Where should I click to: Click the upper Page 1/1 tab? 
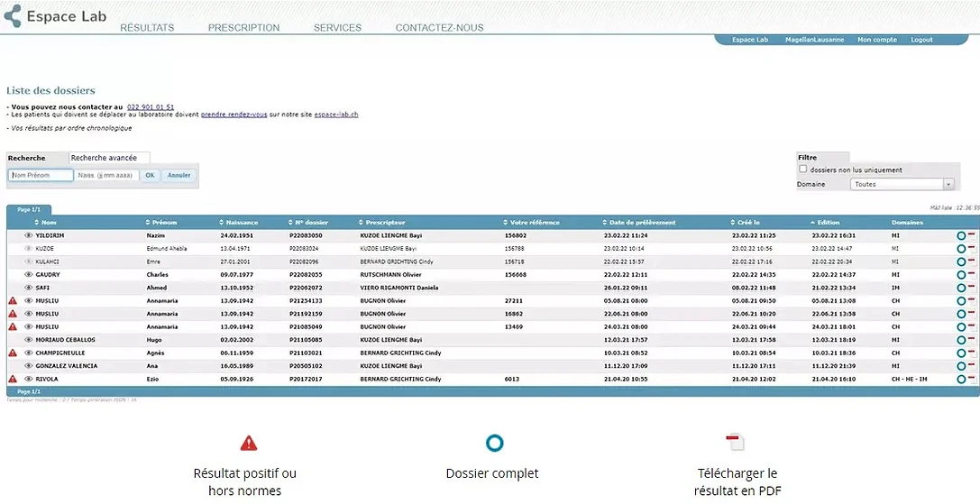click(x=29, y=210)
